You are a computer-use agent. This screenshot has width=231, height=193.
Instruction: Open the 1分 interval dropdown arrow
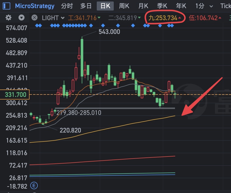[x=211, y=6]
